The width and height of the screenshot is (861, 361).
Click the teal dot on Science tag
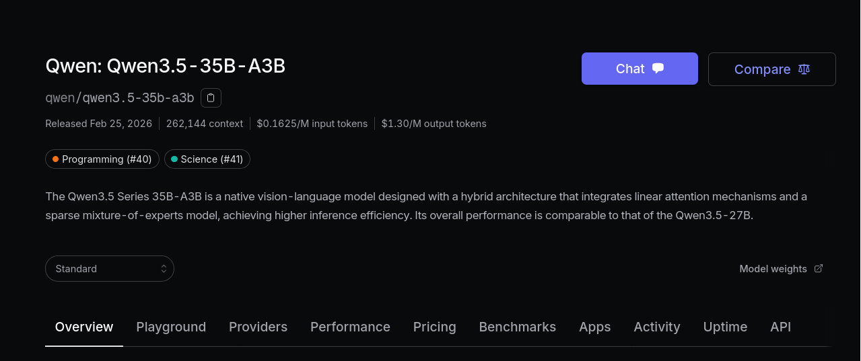(174, 159)
